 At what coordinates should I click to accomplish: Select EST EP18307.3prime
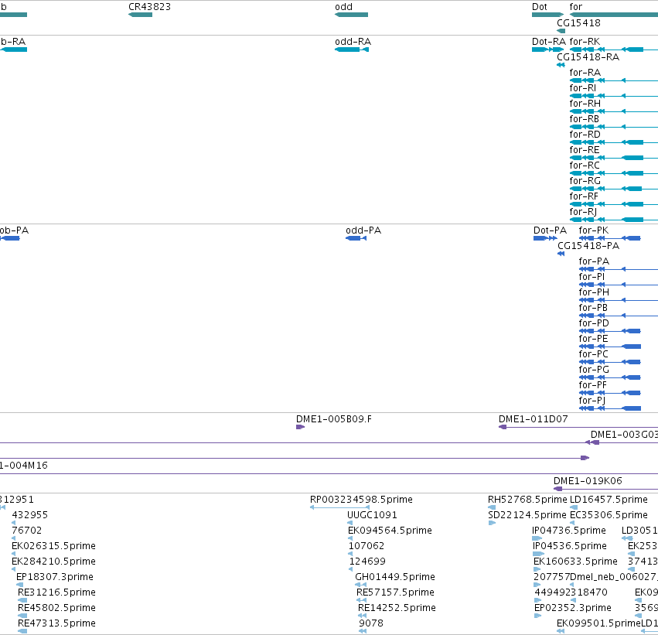(20, 585)
